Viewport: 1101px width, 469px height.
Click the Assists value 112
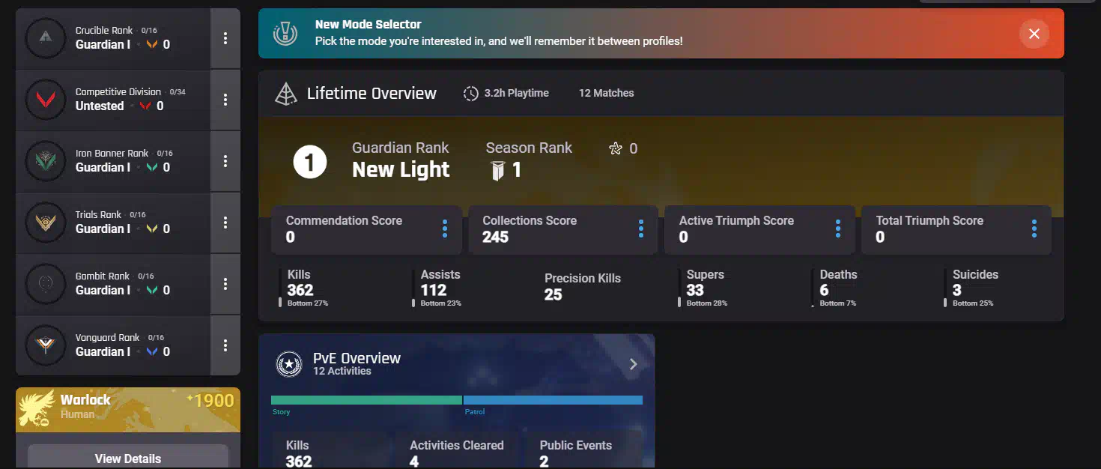click(434, 290)
